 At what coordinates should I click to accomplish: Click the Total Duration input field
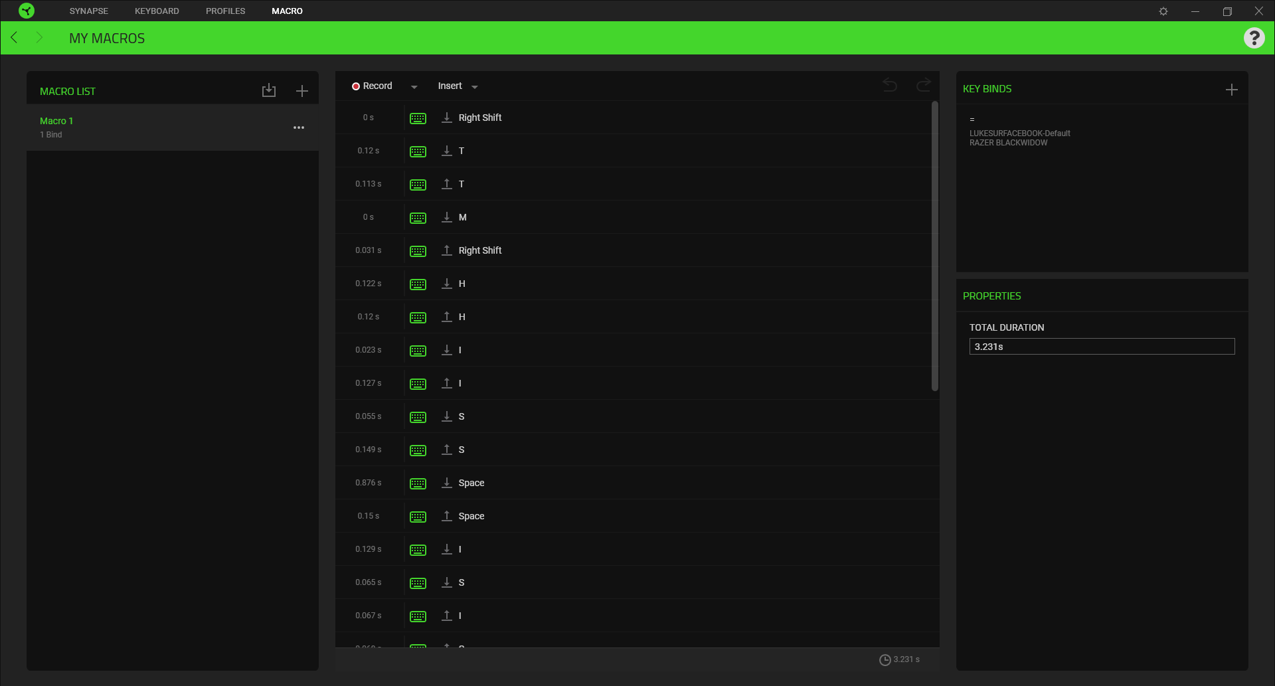pos(1102,347)
